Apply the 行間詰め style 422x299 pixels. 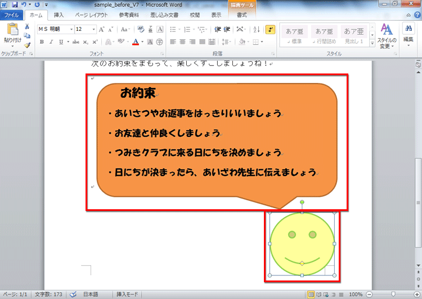coord(324,35)
